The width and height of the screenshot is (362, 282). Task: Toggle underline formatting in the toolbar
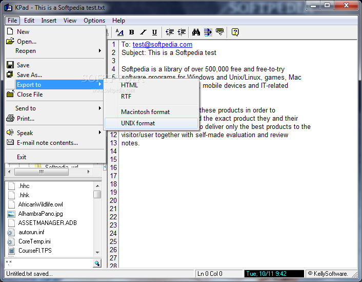(154, 32)
